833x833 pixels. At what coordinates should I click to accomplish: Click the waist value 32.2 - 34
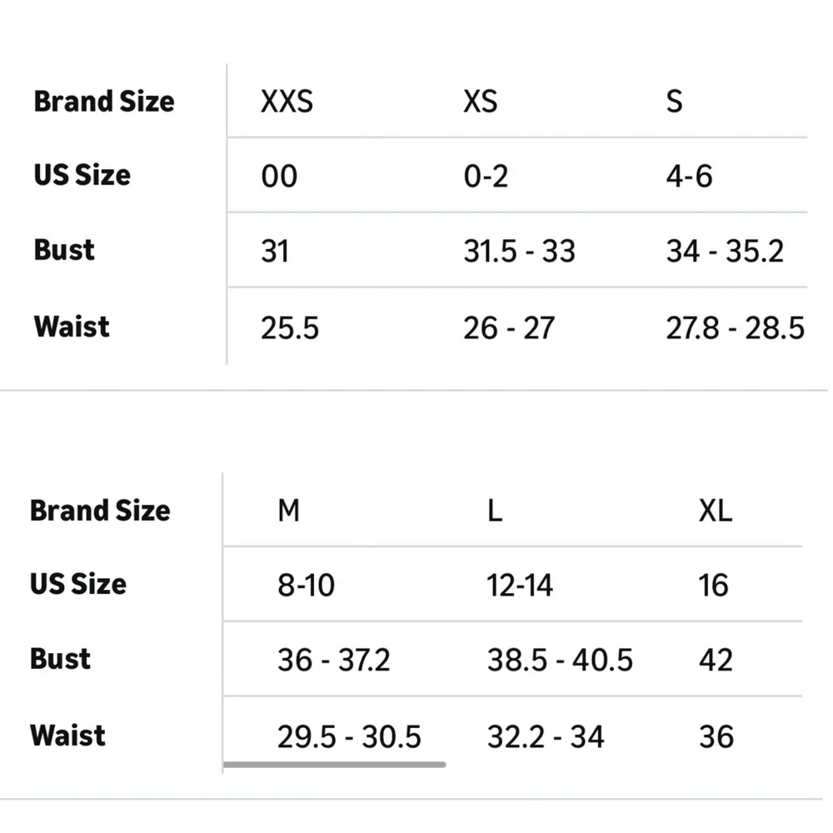[546, 737]
